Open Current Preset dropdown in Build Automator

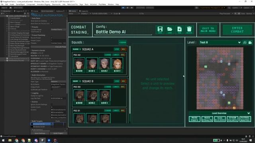(59, 29)
